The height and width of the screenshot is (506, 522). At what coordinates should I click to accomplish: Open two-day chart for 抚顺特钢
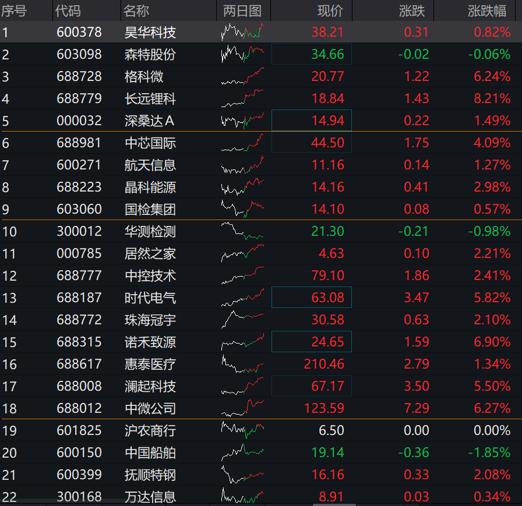coord(242,475)
